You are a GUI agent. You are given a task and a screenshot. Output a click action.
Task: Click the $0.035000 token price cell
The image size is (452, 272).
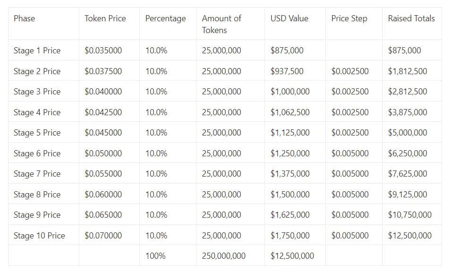[103, 51]
